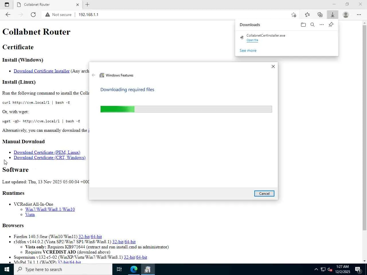The width and height of the screenshot is (367, 275).
Task: Click Download Certificate Installer link
Action: 42,71
